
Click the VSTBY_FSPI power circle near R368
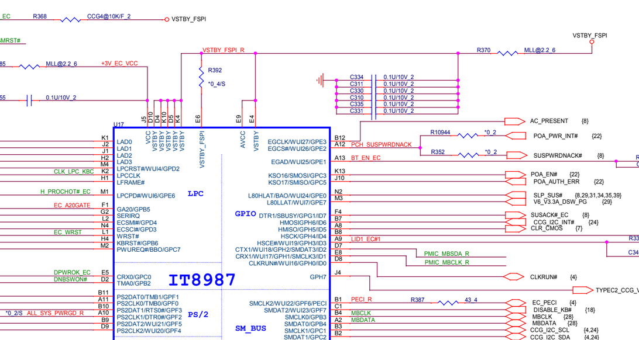[166, 19]
